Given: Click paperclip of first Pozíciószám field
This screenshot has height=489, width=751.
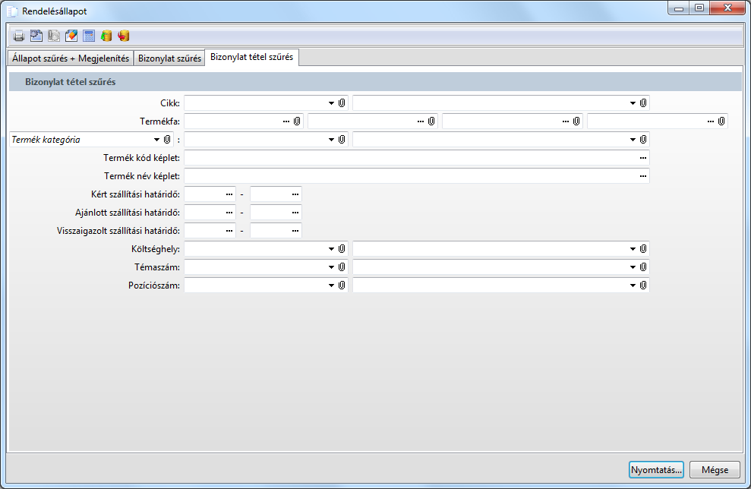Looking at the screenshot, I should tap(342, 285).
